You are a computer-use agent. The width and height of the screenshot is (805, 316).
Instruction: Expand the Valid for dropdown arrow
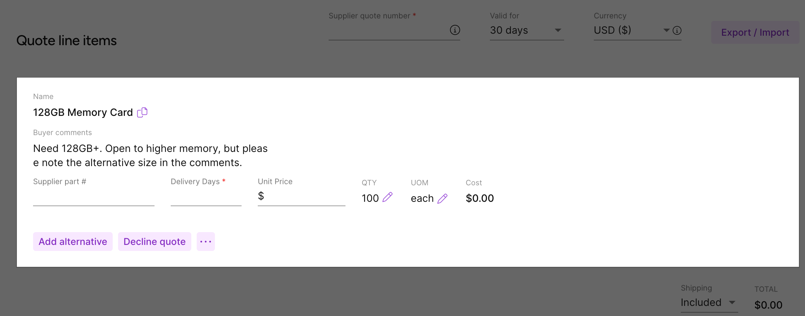[558, 30]
